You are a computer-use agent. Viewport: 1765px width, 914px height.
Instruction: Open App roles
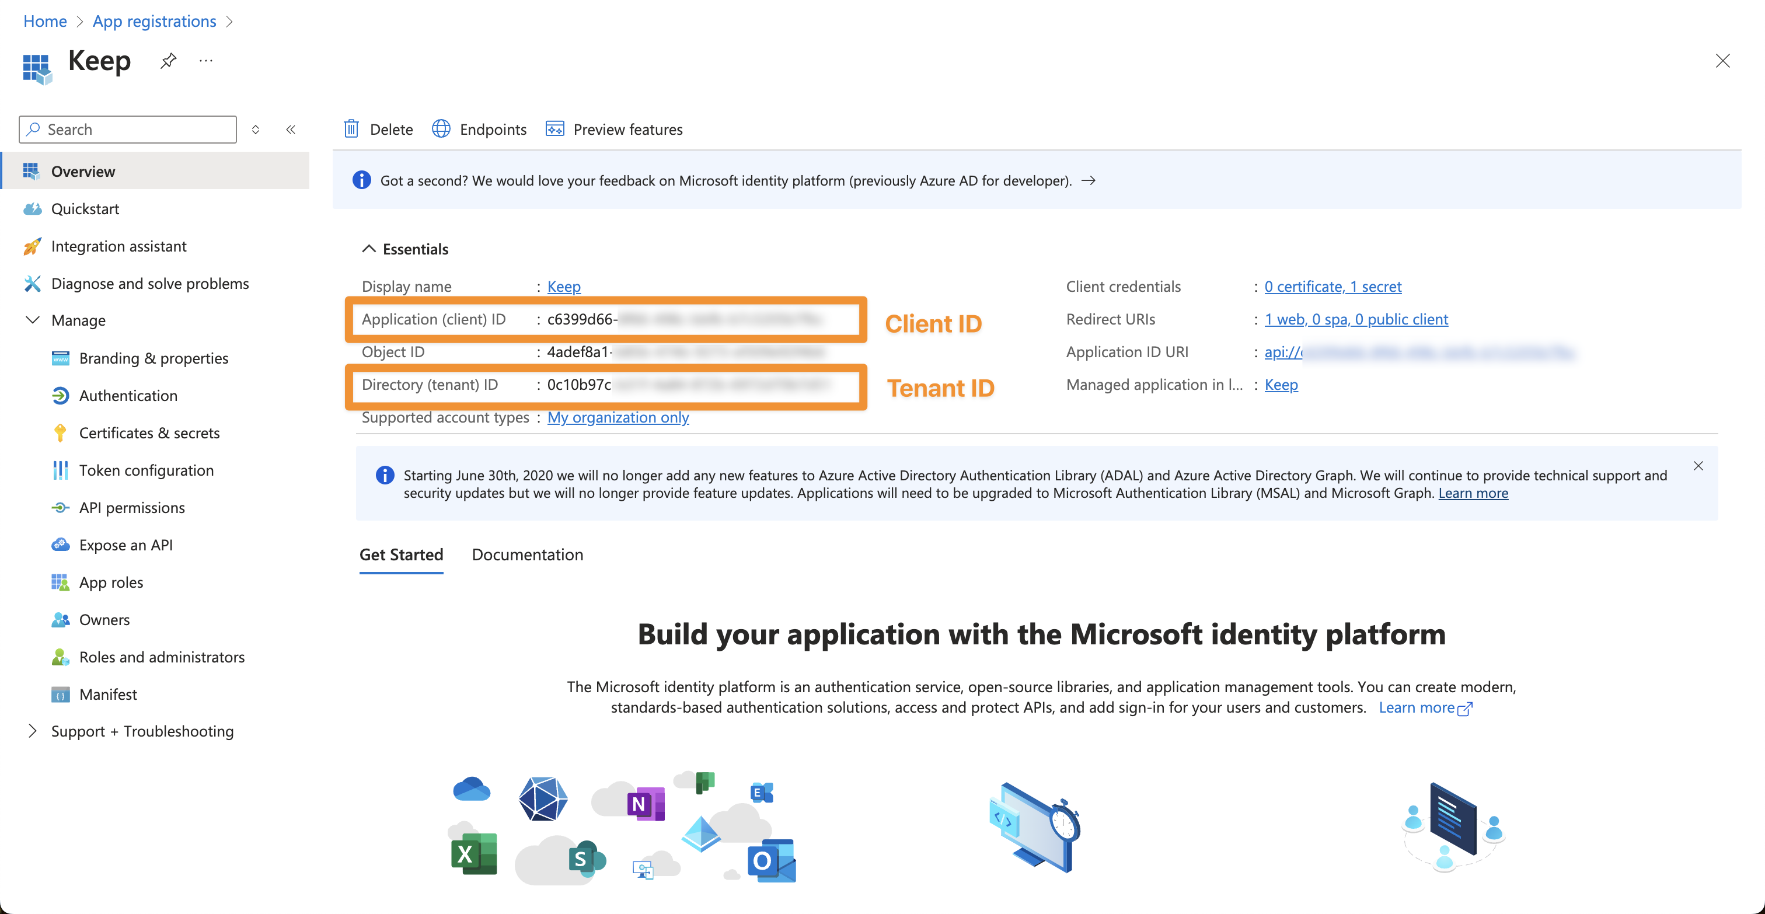click(97, 582)
